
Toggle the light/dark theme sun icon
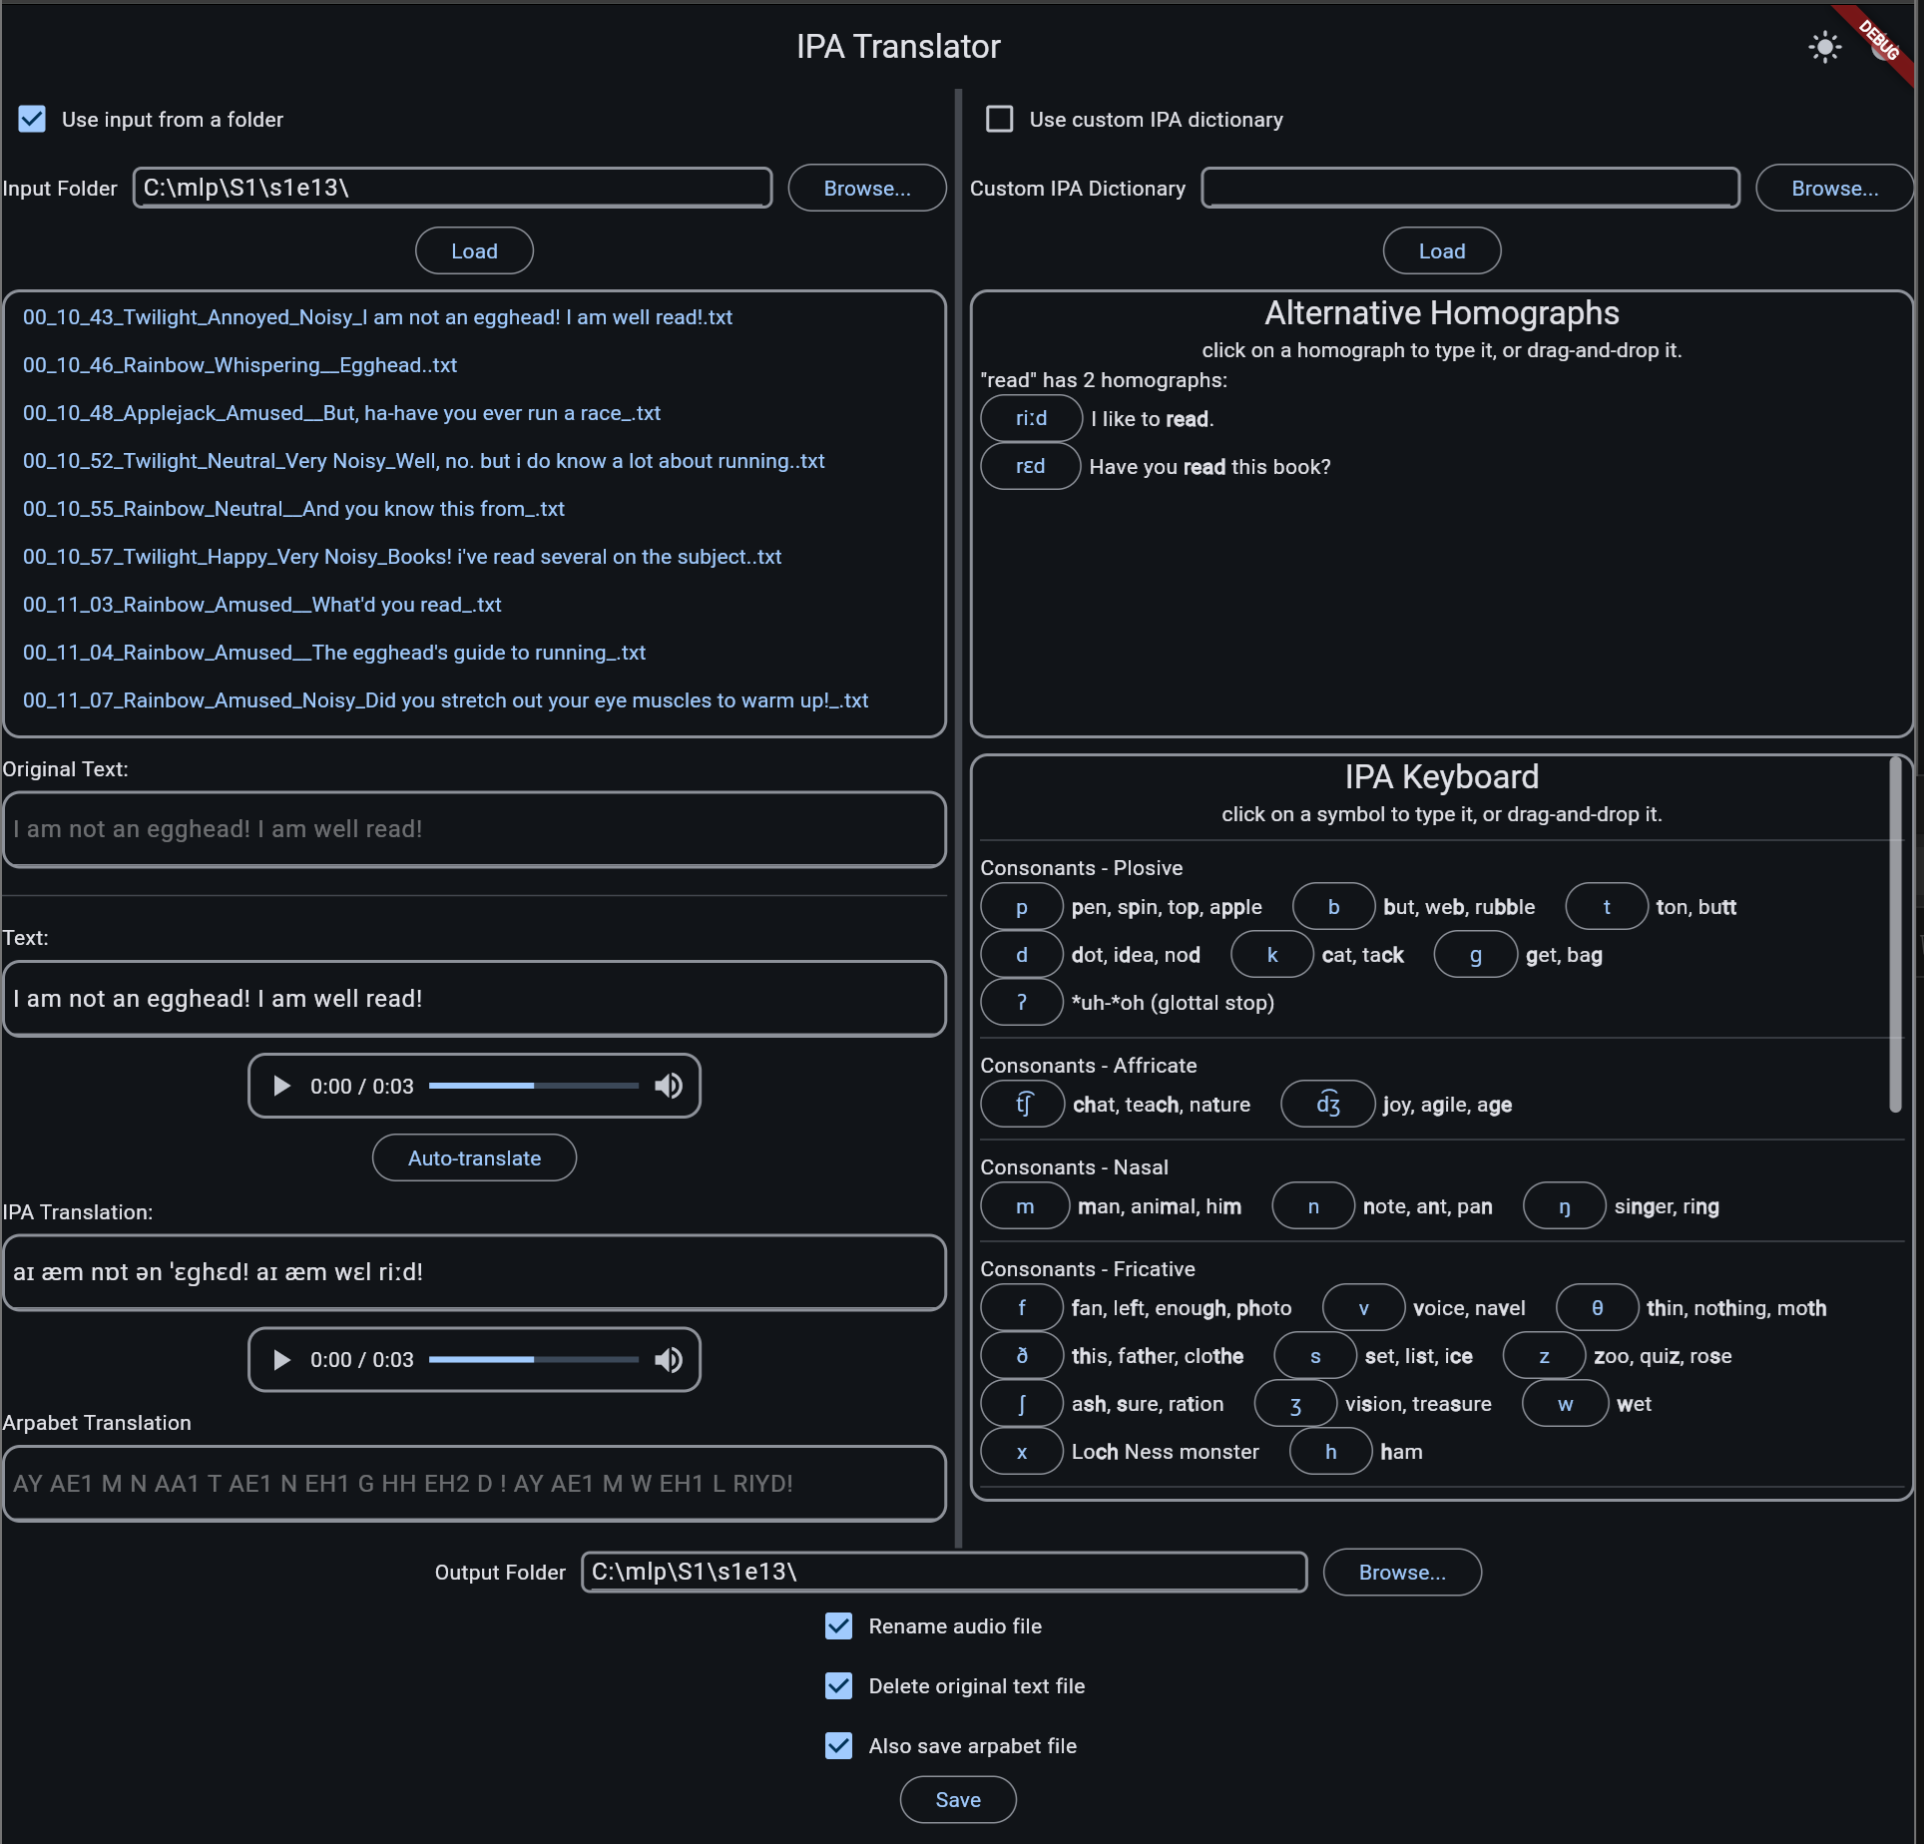click(1824, 47)
